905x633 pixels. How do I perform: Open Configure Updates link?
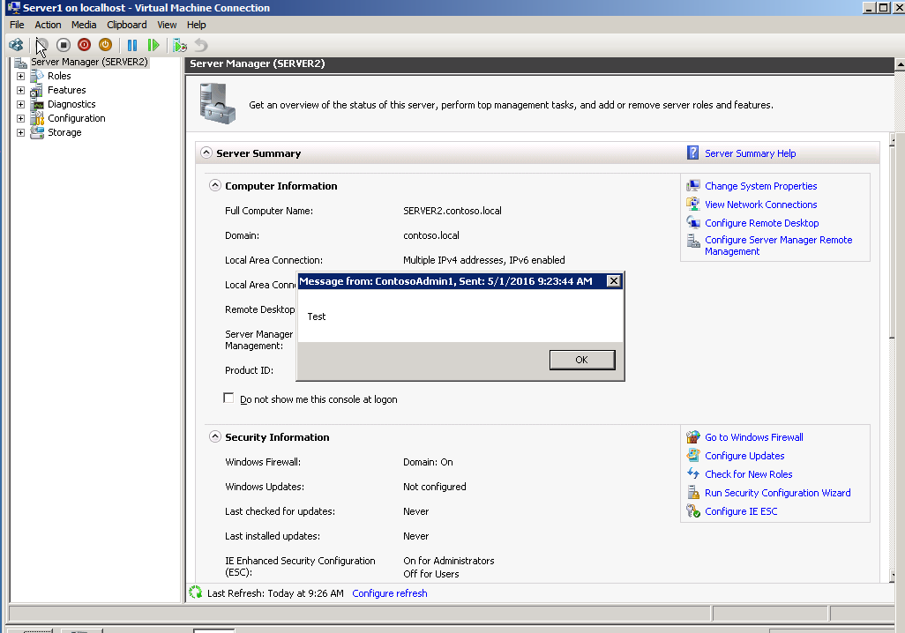744,456
